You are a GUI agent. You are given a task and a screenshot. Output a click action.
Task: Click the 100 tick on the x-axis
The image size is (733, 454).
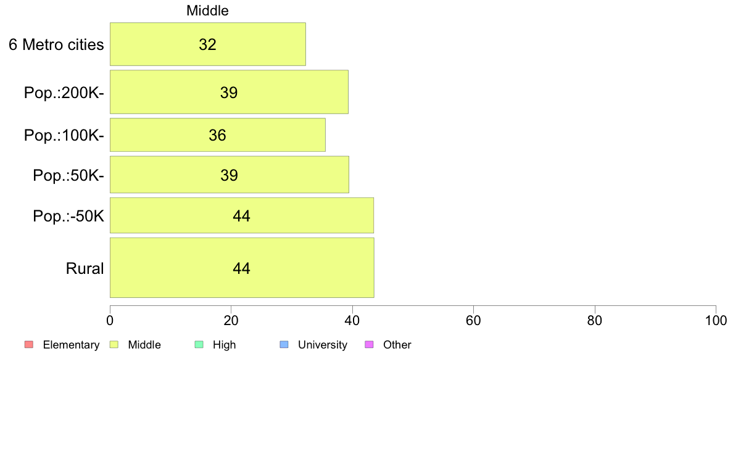[x=716, y=320]
